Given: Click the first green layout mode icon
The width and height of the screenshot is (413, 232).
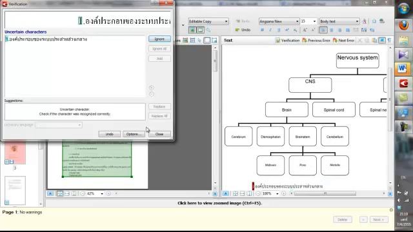Looking at the screenshot, I should (x=192, y=30).
